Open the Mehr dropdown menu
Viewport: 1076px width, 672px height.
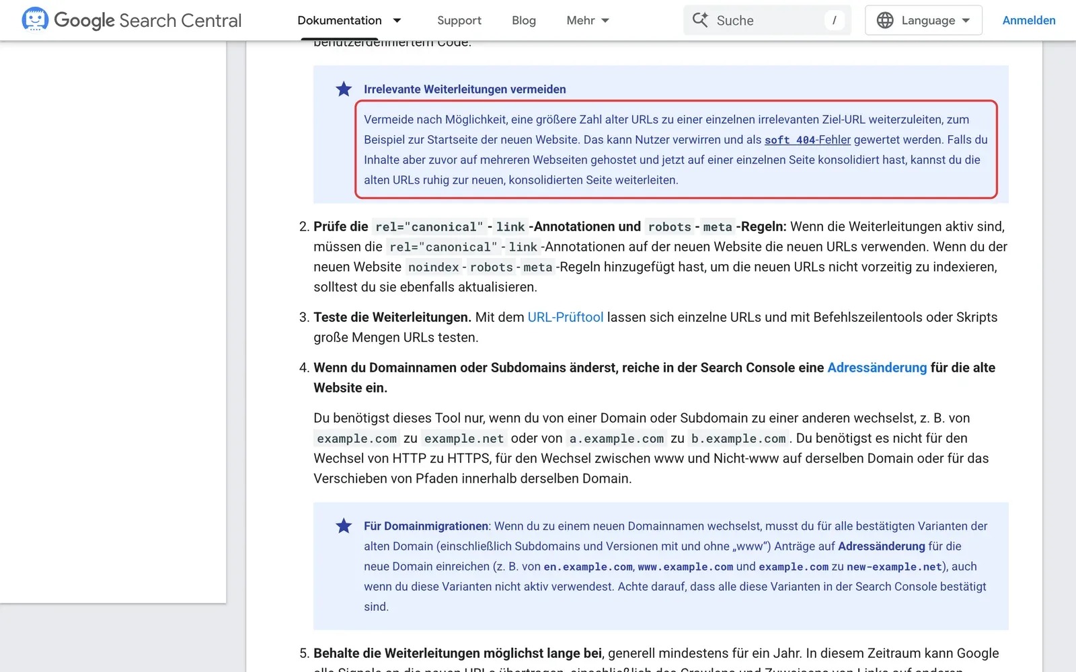(x=588, y=21)
